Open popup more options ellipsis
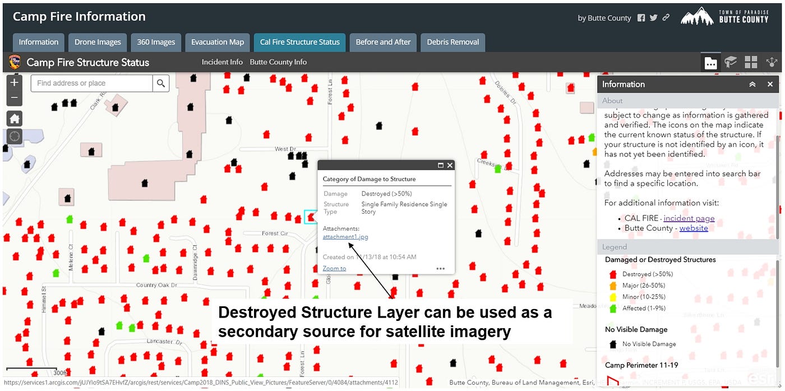Screen dimensions: 785x391 click(x=441, y=269)
